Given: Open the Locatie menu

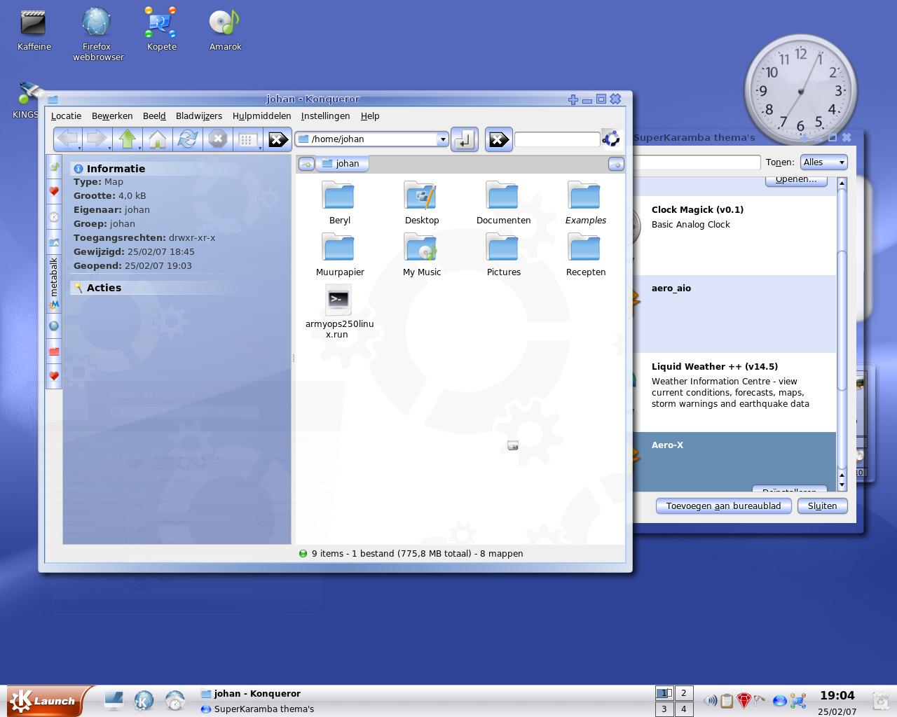Looking at the screenshot, I should pyautogui.click(x=66, y=116).
